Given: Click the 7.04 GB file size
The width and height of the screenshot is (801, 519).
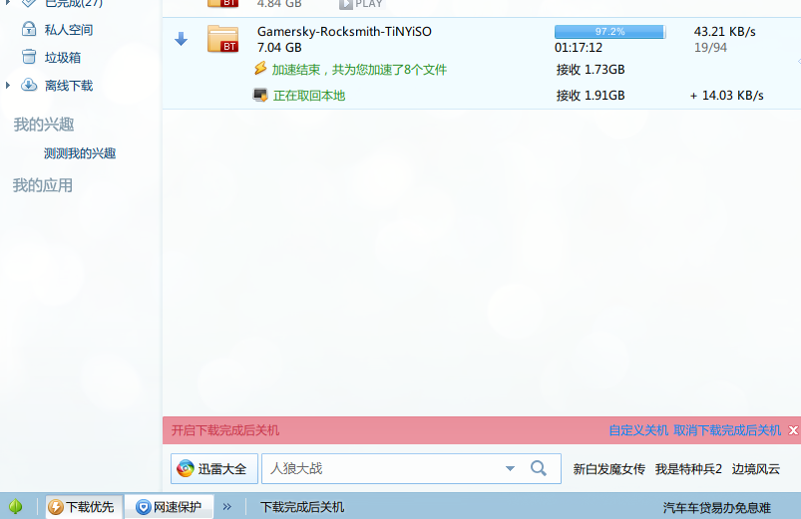Looking at the screenshot, I should coord(279,48).
